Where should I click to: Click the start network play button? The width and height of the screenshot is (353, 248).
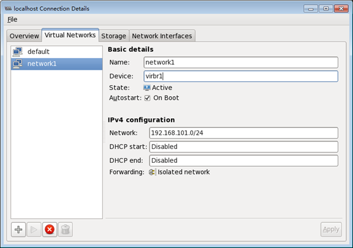pyautogui.click(x=34, y=230)
